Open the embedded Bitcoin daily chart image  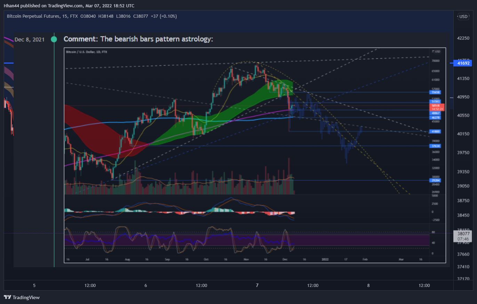[x=255, y=155]
